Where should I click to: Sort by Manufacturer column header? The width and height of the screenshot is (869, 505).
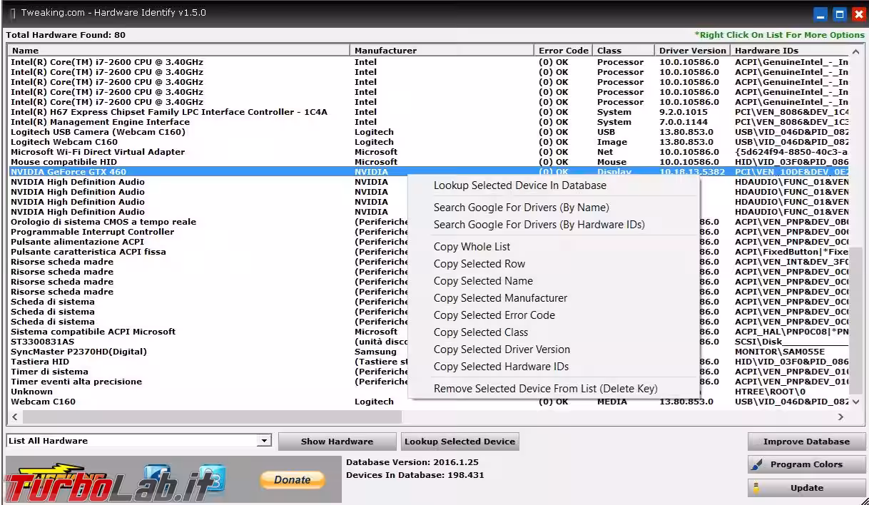click(x=385, y=51)
